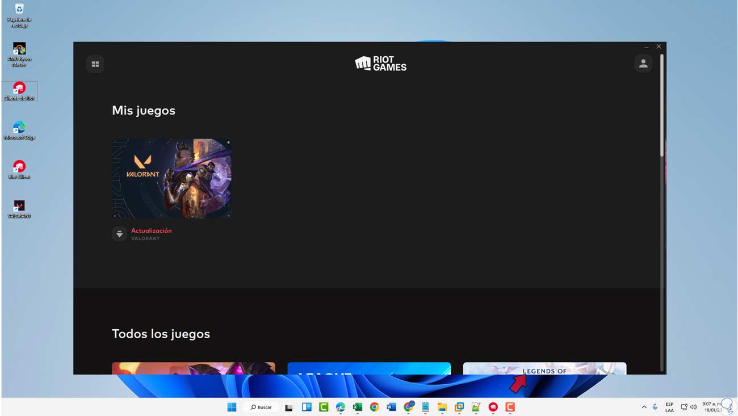Open green Camtasia taskbar icon
Image resolution: width=738 pixels, height=416 pixels.
coord(324,407)
